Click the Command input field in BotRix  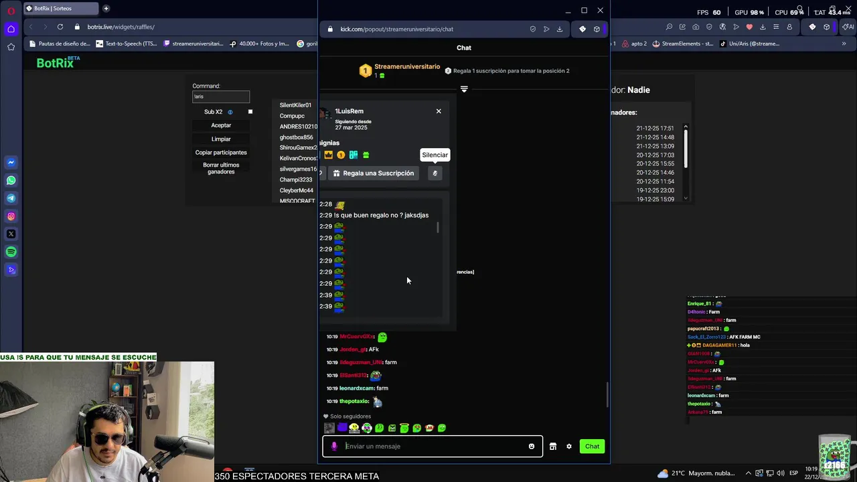[221, 96]
